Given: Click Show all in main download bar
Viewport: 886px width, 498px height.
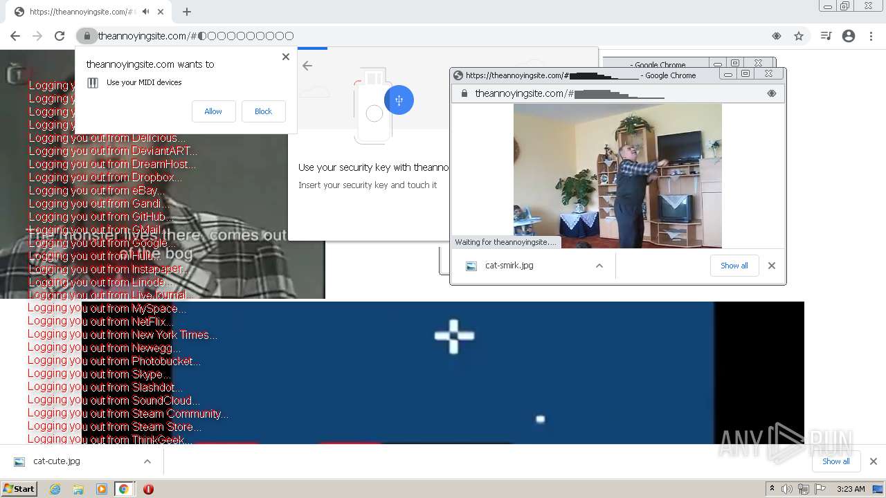Looking at the screenshot, I should 836,461.
